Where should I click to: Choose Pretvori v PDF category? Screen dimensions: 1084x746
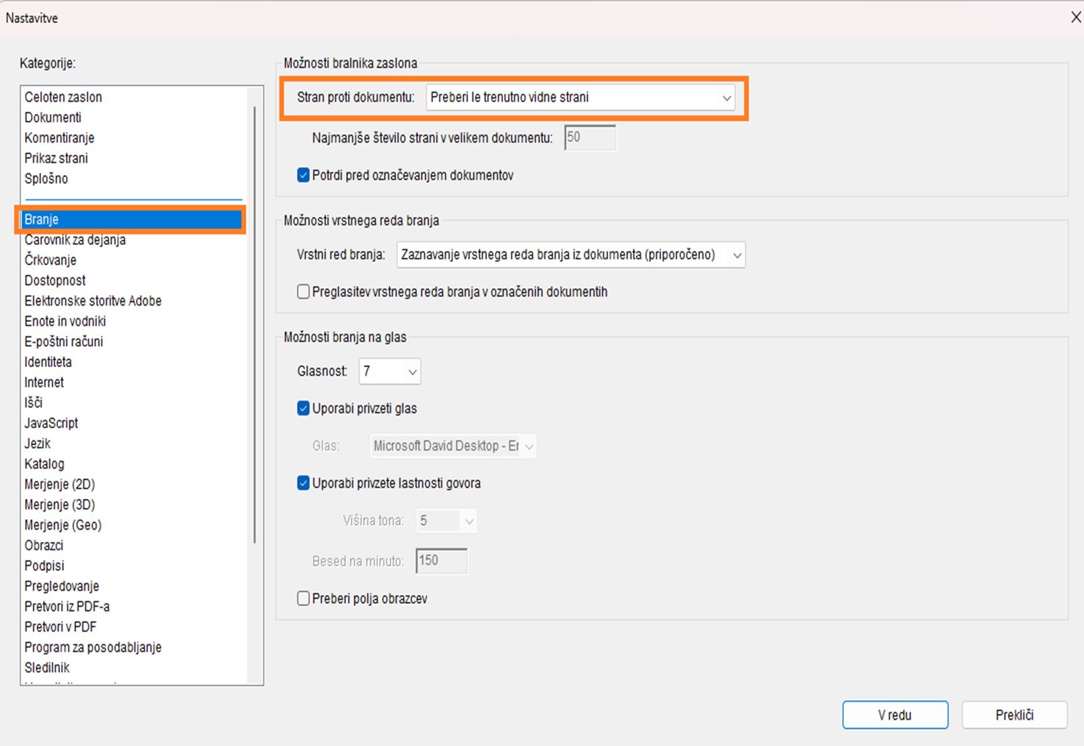[61, 627]
